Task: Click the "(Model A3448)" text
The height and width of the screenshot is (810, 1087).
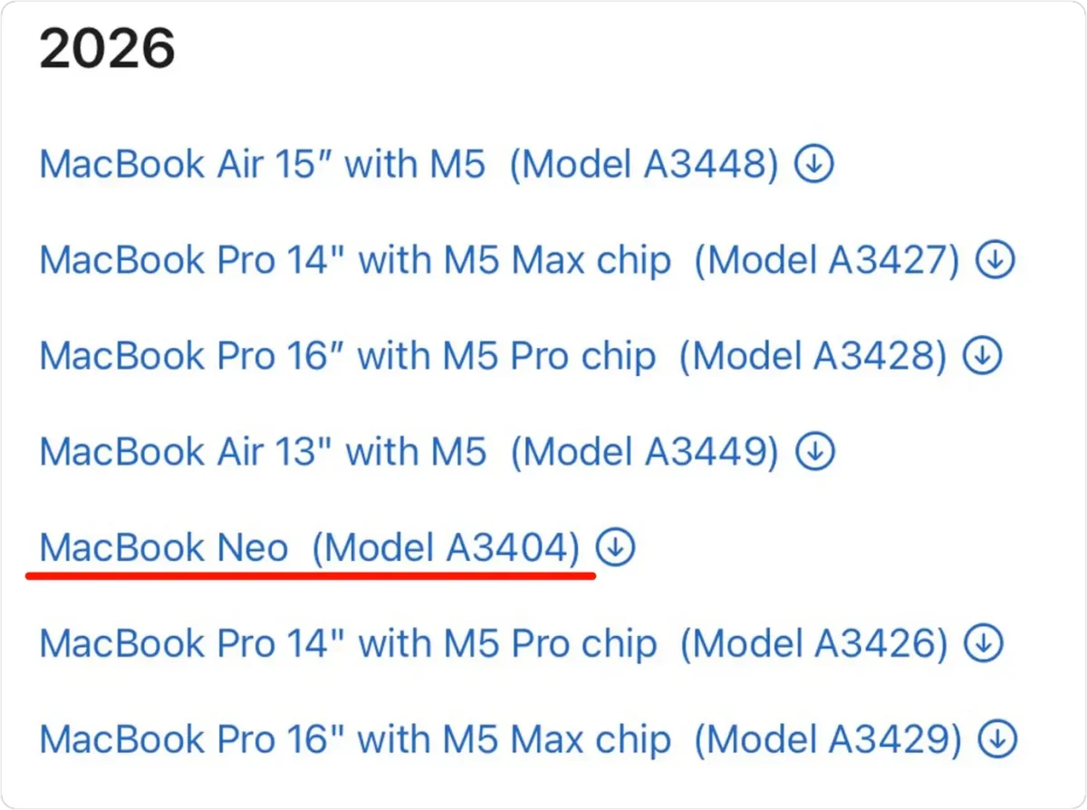Action: [643, 165]
